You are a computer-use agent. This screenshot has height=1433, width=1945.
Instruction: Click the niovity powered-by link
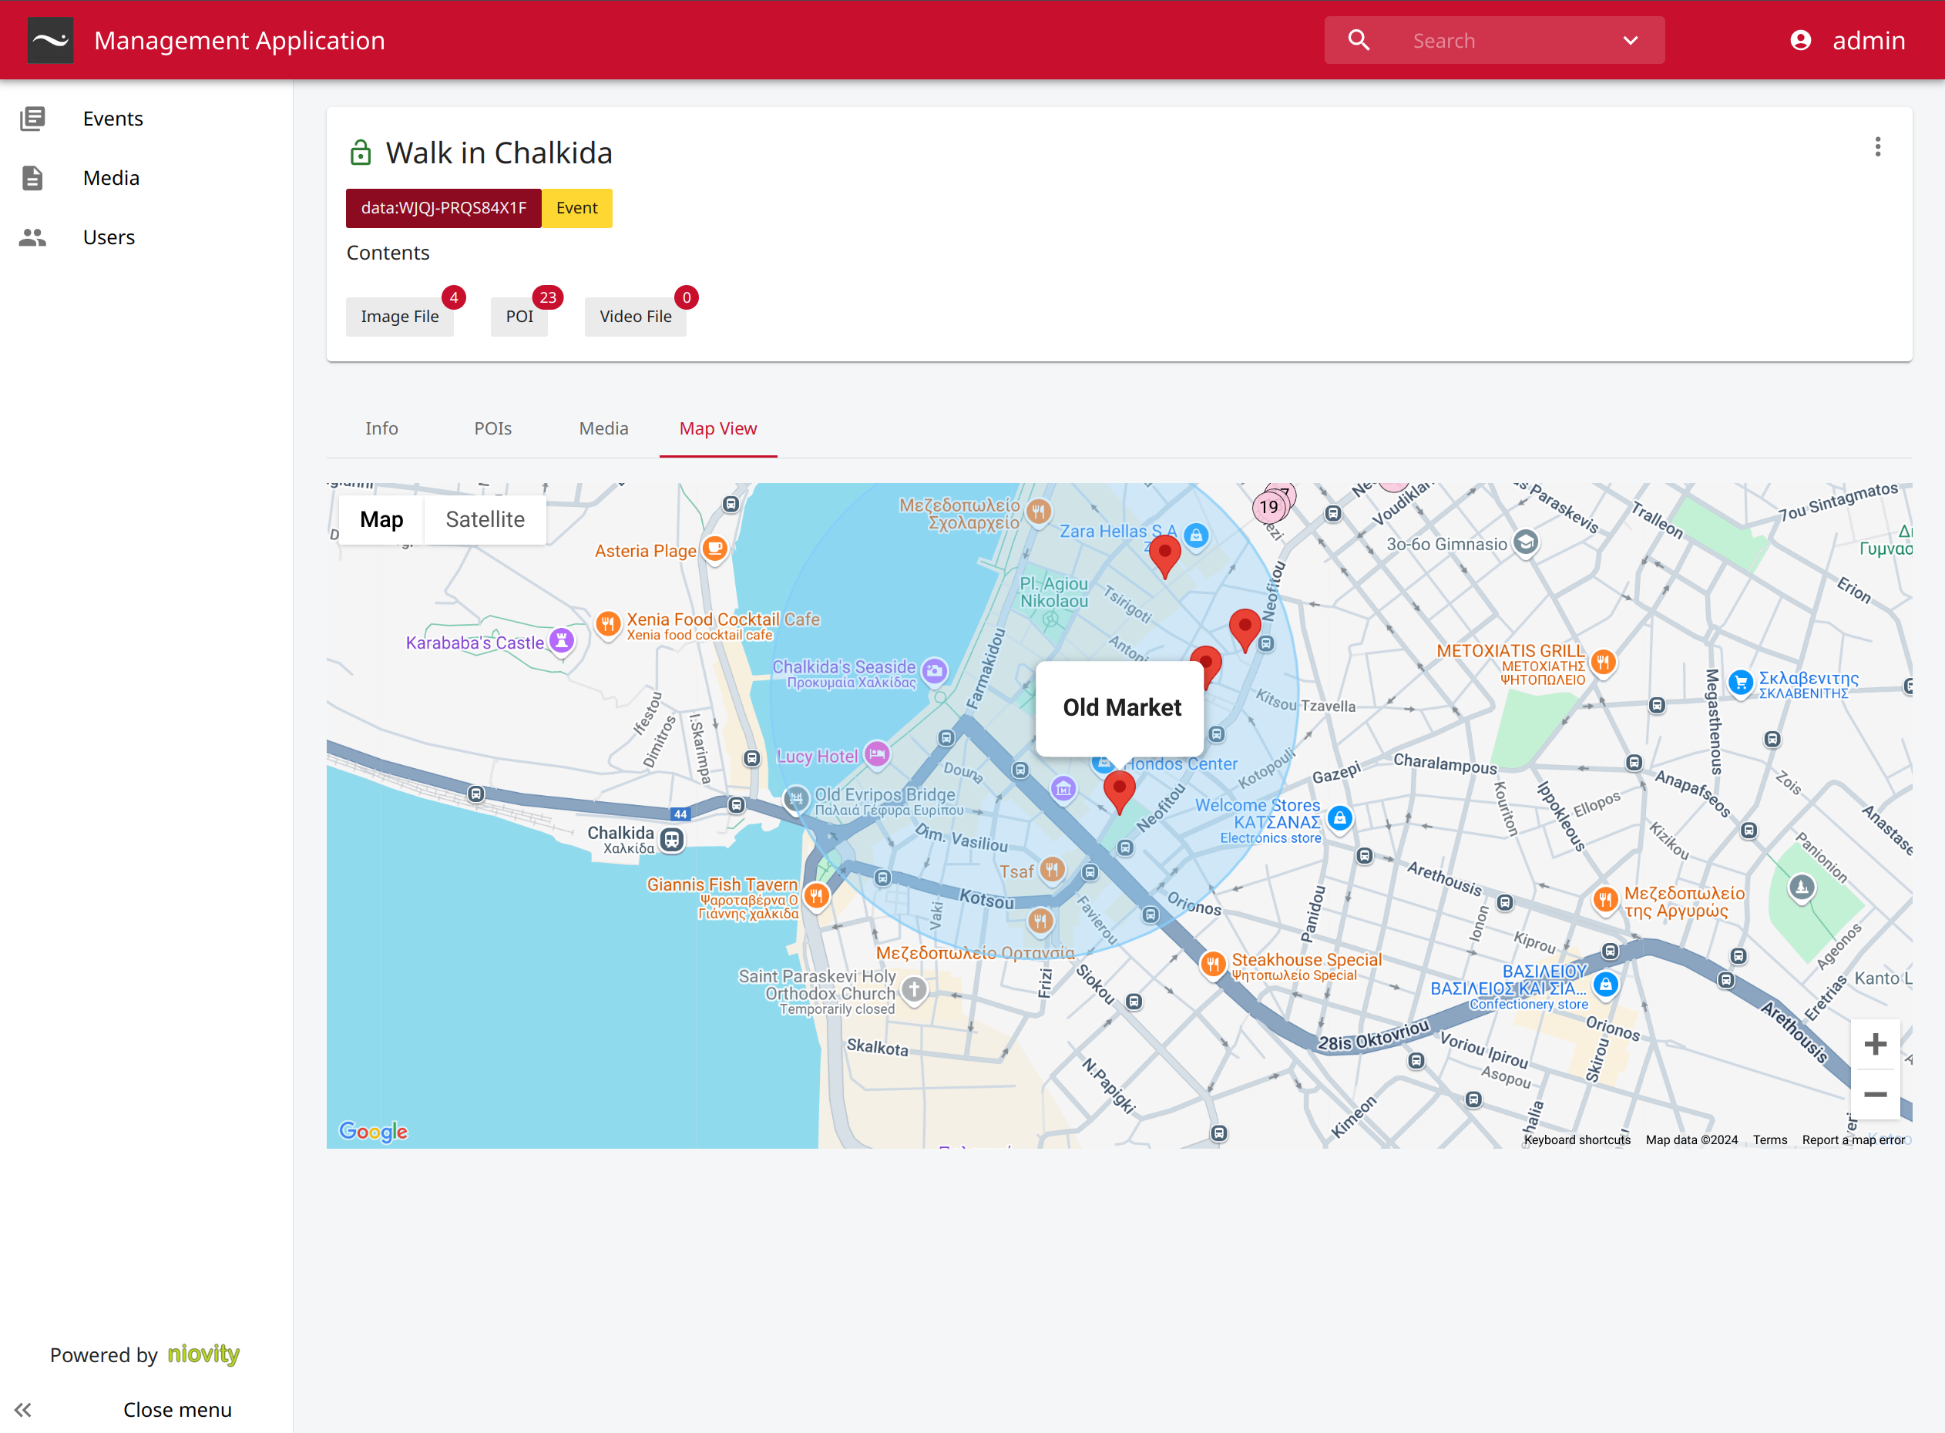pyautogui.click(x=204, y=1354)
